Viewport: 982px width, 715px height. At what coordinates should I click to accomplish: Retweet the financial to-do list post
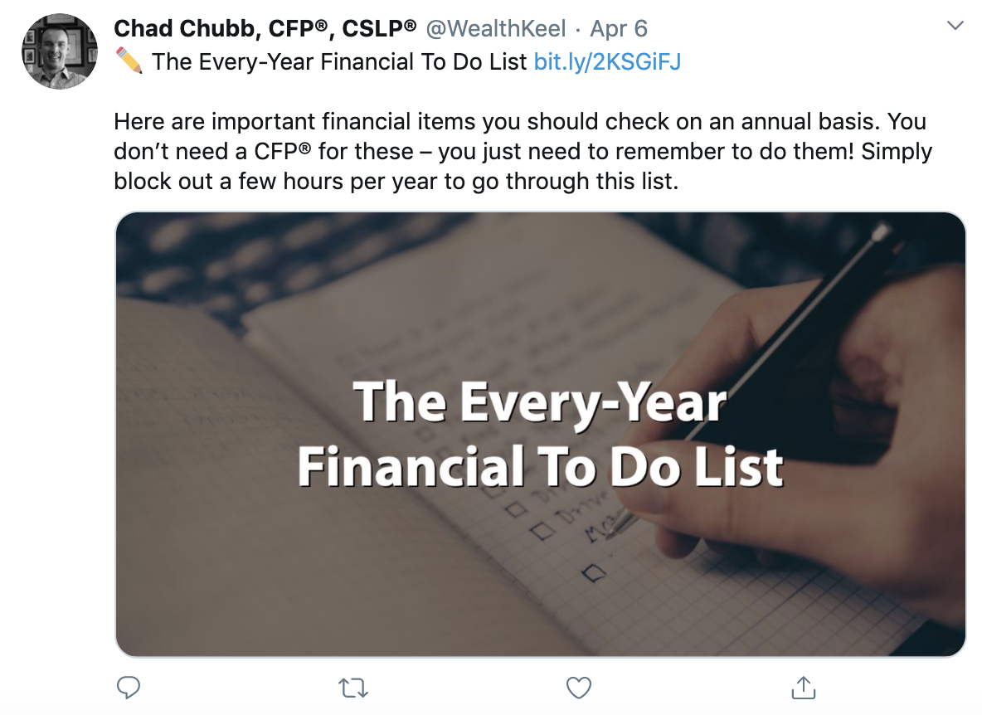coord(354,687)
